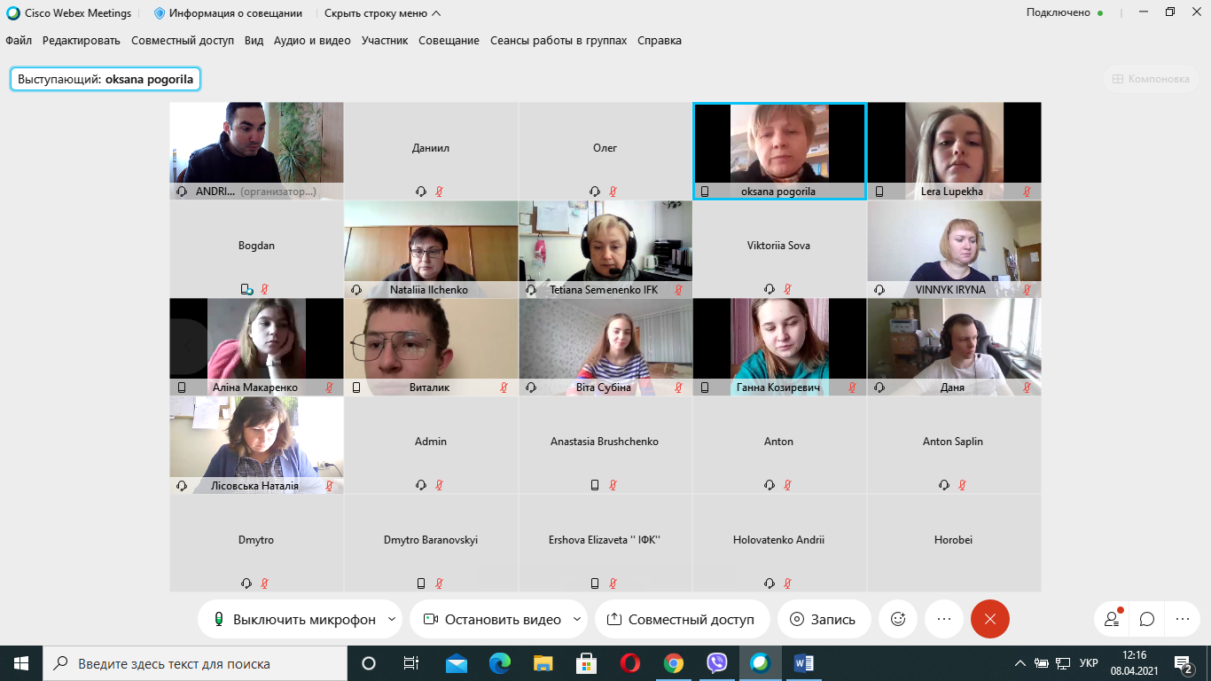Click Horobei participant name
This screenshot has height=681, width=1211.
point(953,539)
